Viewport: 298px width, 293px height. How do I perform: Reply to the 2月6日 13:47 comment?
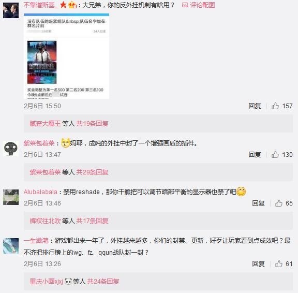[255, 155]
